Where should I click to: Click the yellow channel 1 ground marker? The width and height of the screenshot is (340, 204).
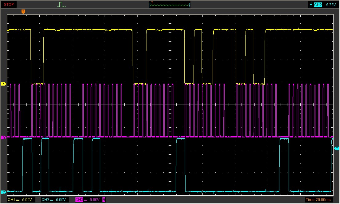pos(3,84)
